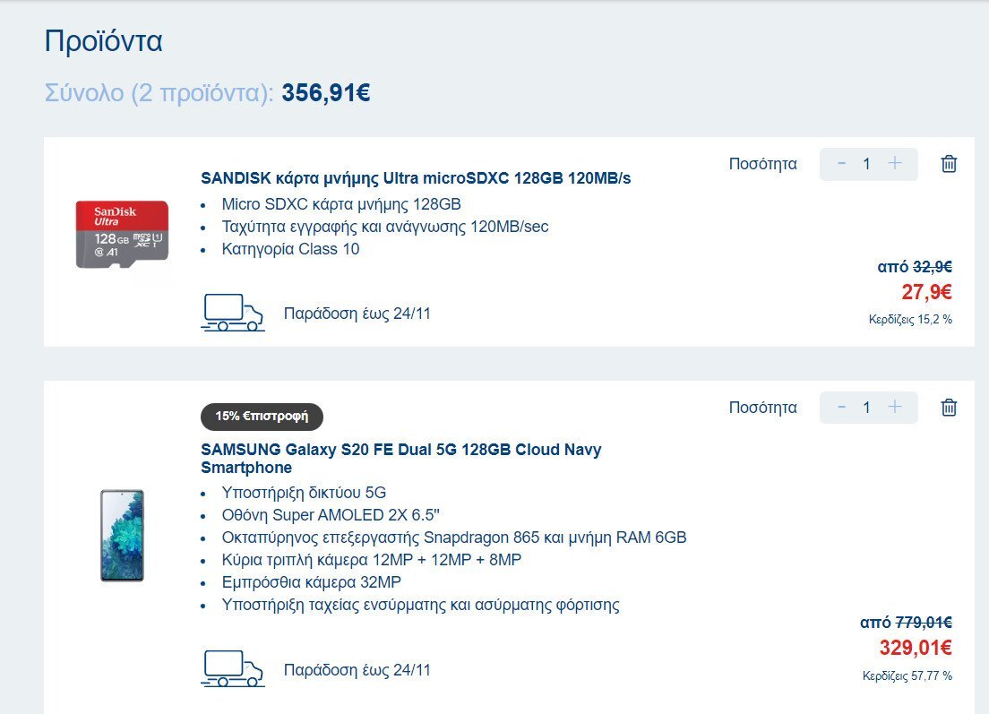
Task: Click the 'Κερδίζεις 15,2 %' savings text
Action: pyautogui.click(x=910, y=320)
